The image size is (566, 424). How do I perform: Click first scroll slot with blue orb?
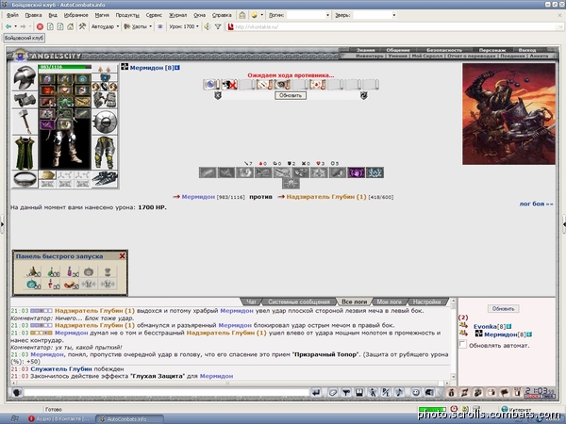(x=210, y=85)
